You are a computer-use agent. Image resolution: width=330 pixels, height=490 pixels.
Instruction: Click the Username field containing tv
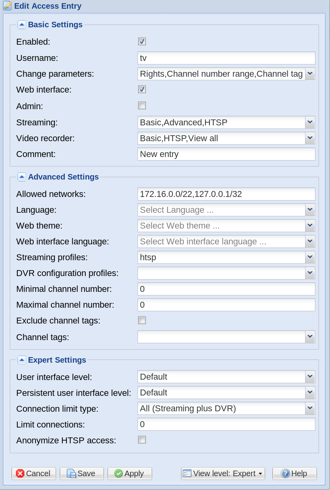click(226, 58)
